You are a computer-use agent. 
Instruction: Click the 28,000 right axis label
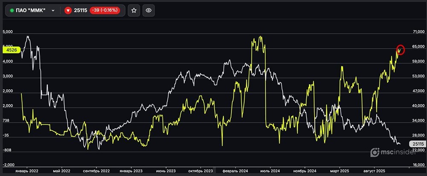click(x=419, y=135)
